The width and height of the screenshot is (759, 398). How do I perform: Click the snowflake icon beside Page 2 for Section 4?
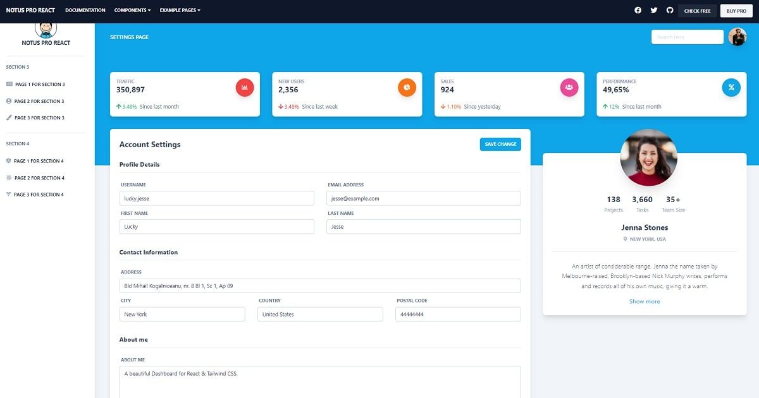9,178
